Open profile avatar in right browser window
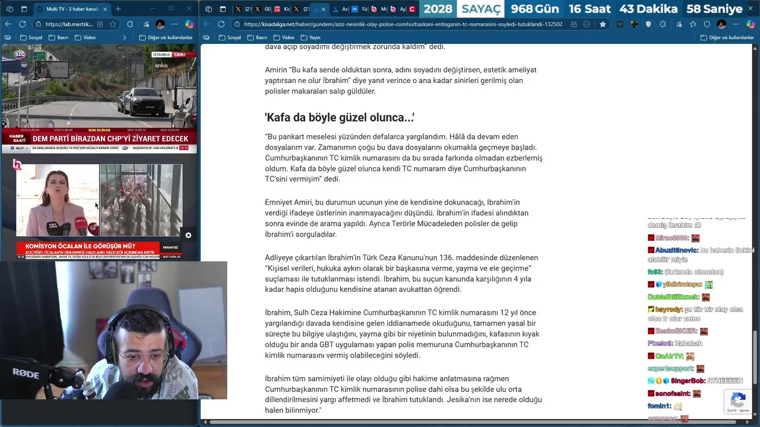Screen dimensions: 760x427 click(721, 24)
